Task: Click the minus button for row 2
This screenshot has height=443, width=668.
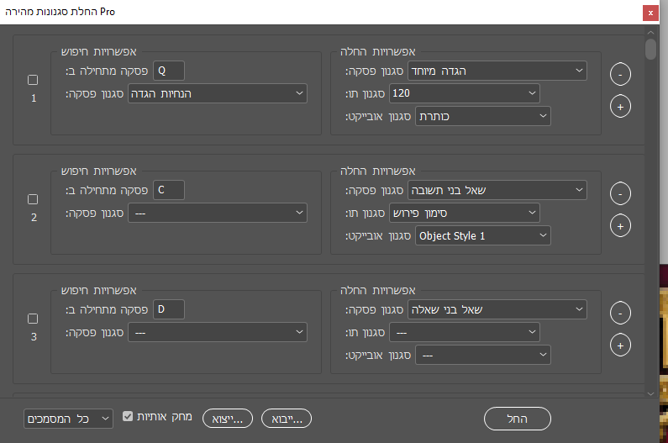Action: [620, 193]
